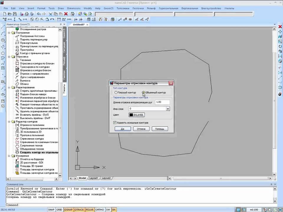Open the Имя слоя dropdown list

(168, 109)
